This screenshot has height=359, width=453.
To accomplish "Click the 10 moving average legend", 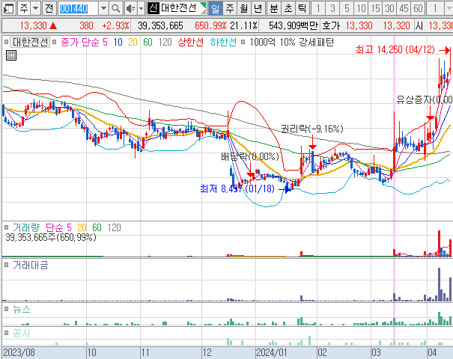I will [x=118, y=42].
